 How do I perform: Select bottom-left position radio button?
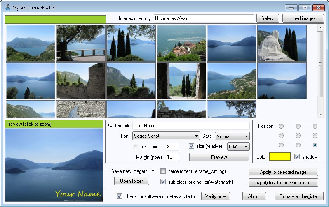tap(281, 145)
